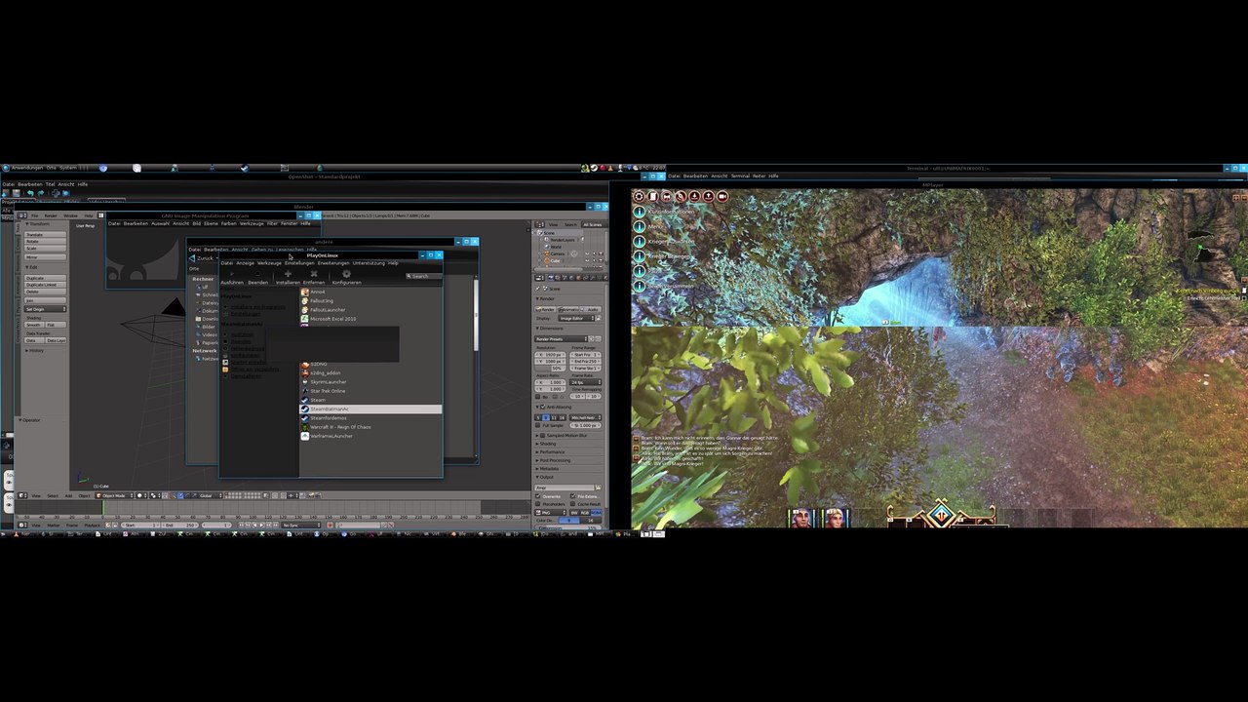Run selected program with Ausführen in PlayOnLinux
The image size is (1248, 702).
tap(232, 278)
